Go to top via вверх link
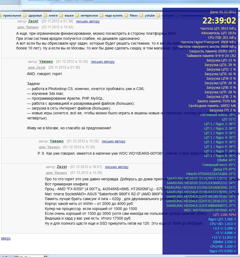The image size is (240, 257). (6, 238)
